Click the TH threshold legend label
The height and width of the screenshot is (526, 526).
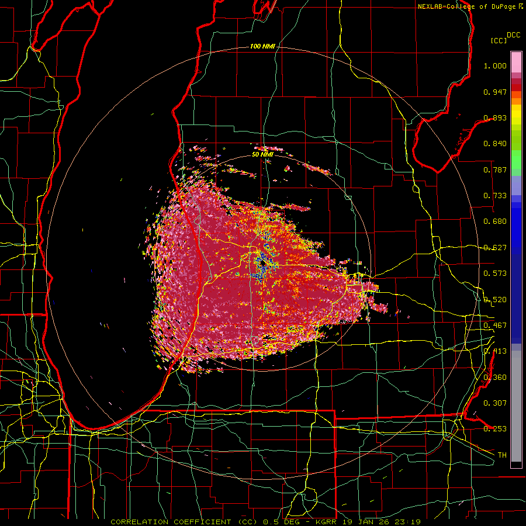tap(502, 455)
